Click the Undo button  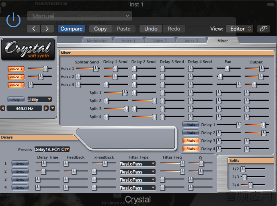coord(151,29)
